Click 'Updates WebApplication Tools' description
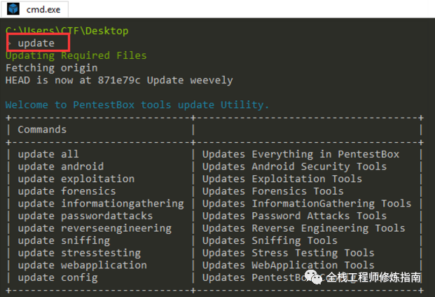Viewport: 435px width, 297px height. pyautogui.click(x=288, y=265)
